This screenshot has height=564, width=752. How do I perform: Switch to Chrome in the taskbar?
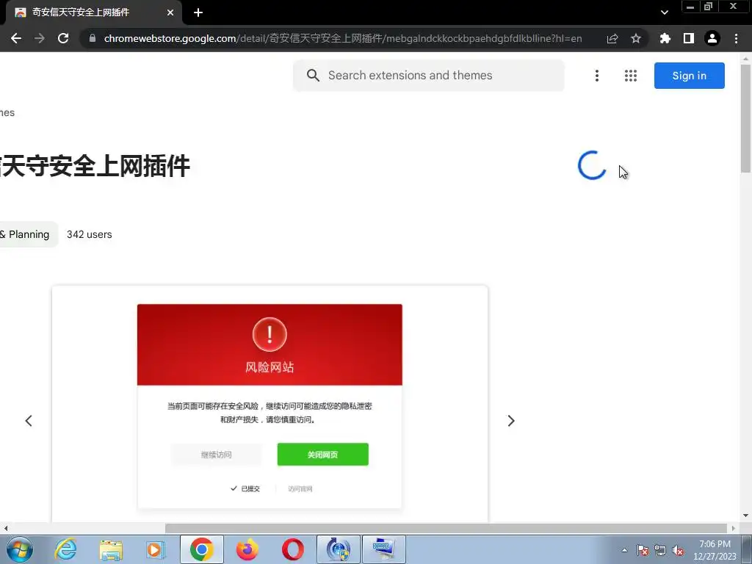pos(201,549)
